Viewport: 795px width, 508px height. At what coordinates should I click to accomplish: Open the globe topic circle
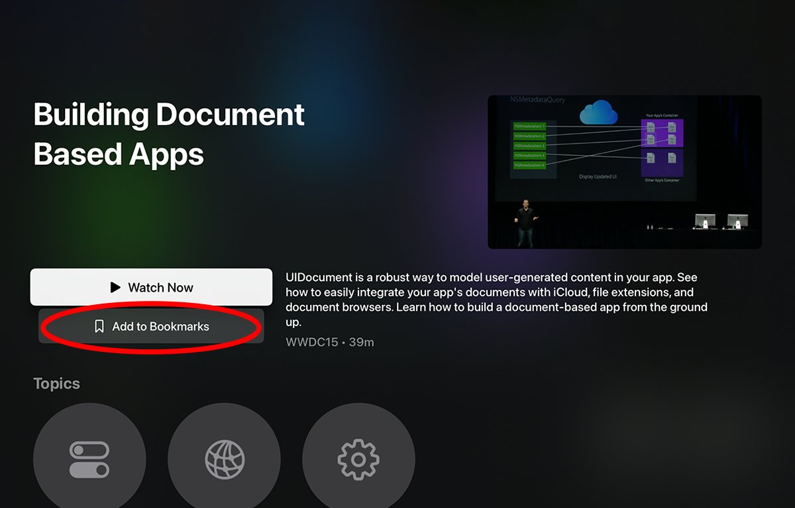pyautogui.click(x=225, y=459)
